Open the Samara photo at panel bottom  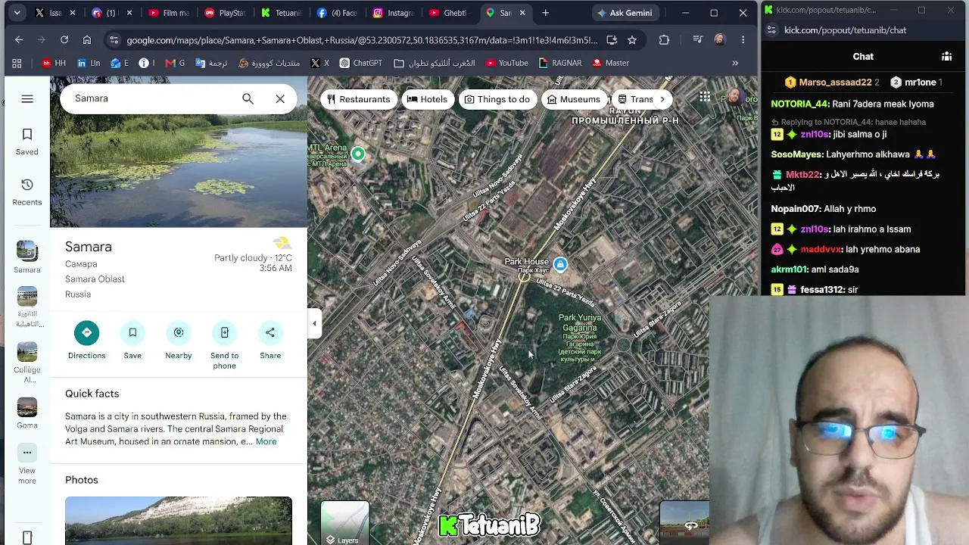[179, 521]
